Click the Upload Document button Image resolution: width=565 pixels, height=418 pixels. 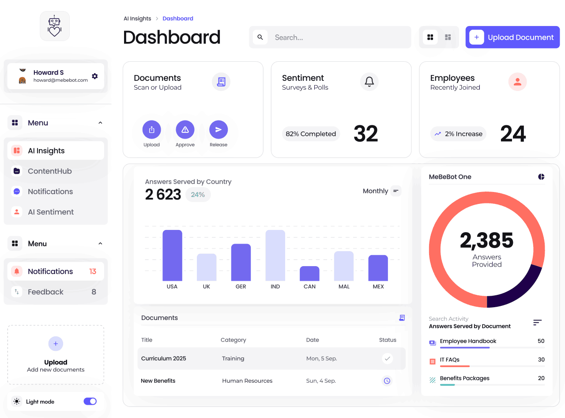[512, 37]
